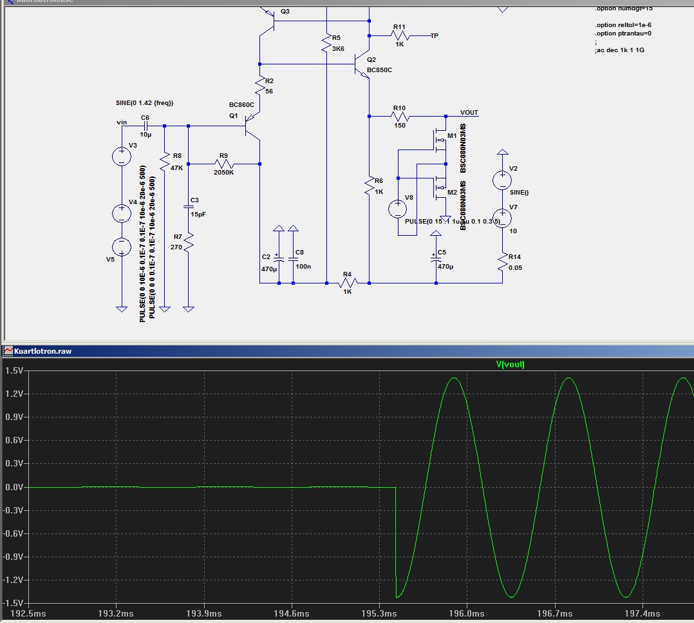The height and width of the screenshot is (623, 694).
Task: Click ground symbol below resistor R7
Action: click(x=188, y=309)
